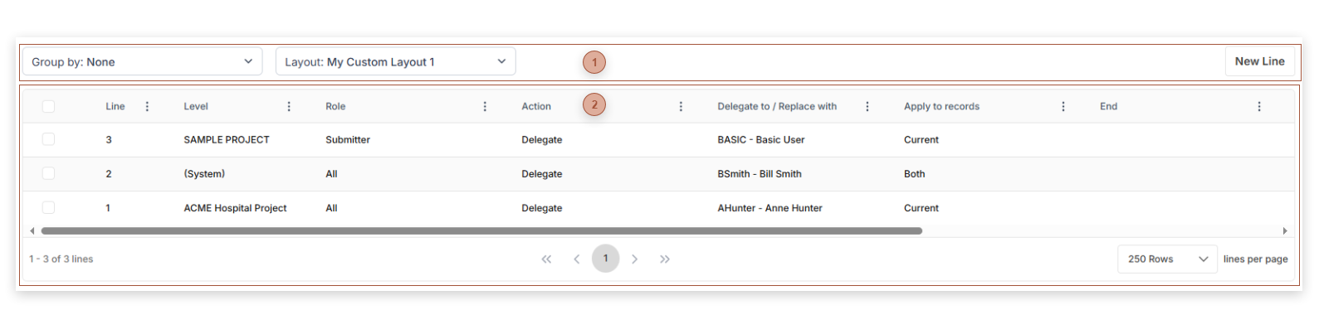Click Current in the SAMPLE PROJECT row
Viewport: 1319px width, 310px height.
tap(921, 139)
